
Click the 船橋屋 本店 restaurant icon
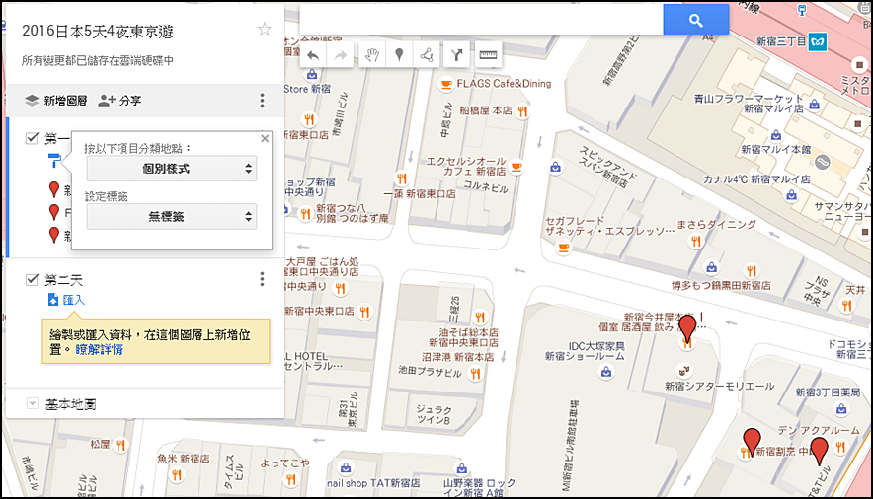click(522, 111)
